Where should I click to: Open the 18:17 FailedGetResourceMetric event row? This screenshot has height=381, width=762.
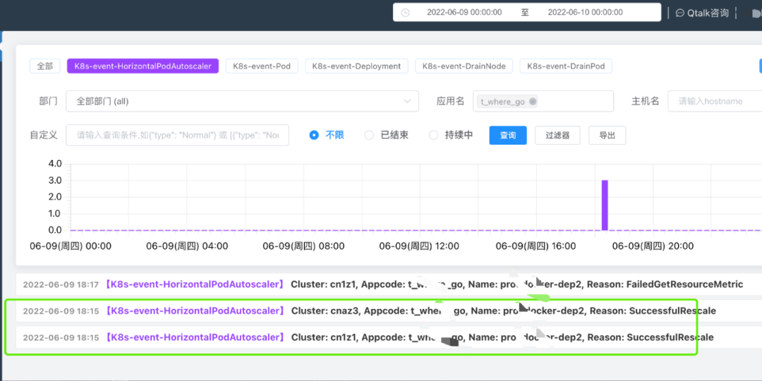pyautogui.click(x=389, y=284)
